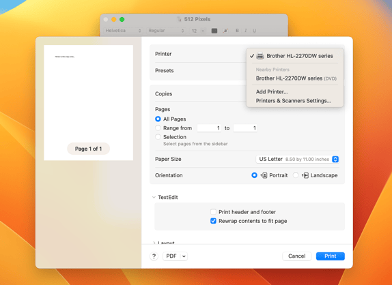Click the Cancel button
The height and width of the screenshot is (285, 392).
pos(297,256)
